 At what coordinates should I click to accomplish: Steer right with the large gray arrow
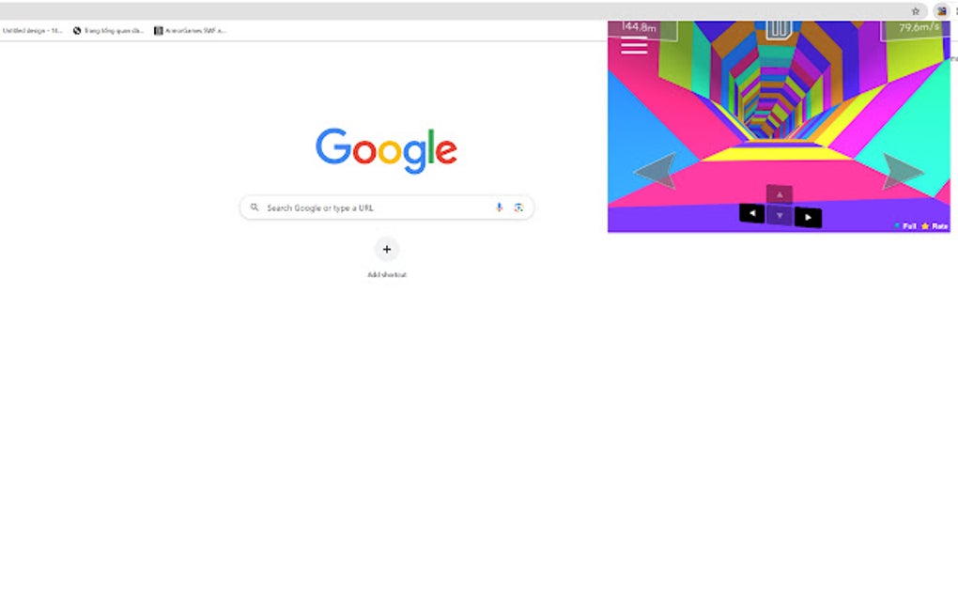[903, 170]
